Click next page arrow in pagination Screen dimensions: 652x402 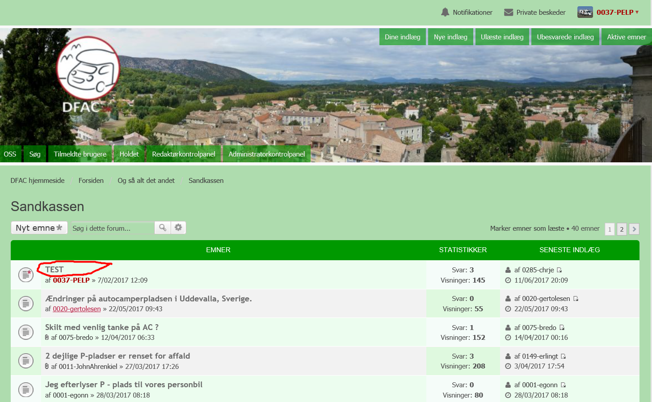tap(634, 229)
